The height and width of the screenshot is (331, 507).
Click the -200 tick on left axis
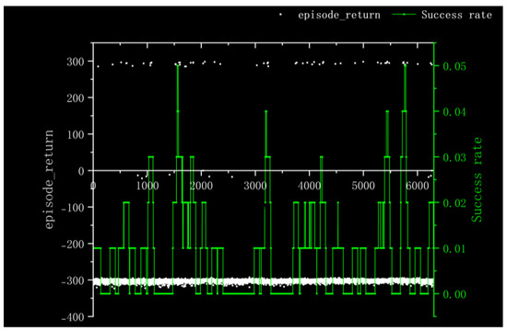(73, 244)
